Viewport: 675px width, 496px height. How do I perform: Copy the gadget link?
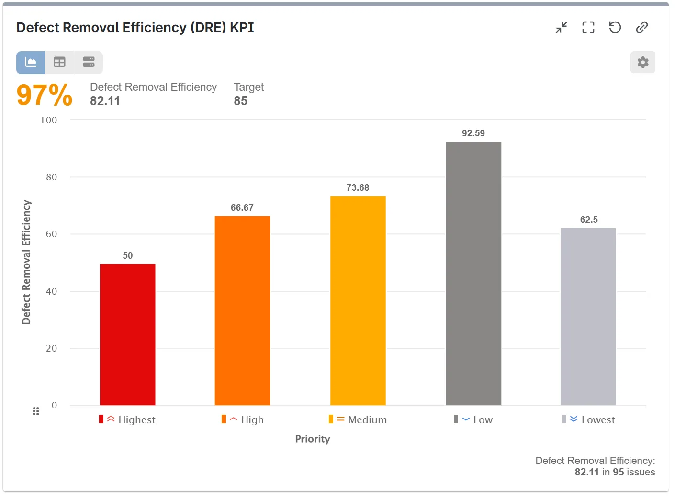click(x=642, y=27)
